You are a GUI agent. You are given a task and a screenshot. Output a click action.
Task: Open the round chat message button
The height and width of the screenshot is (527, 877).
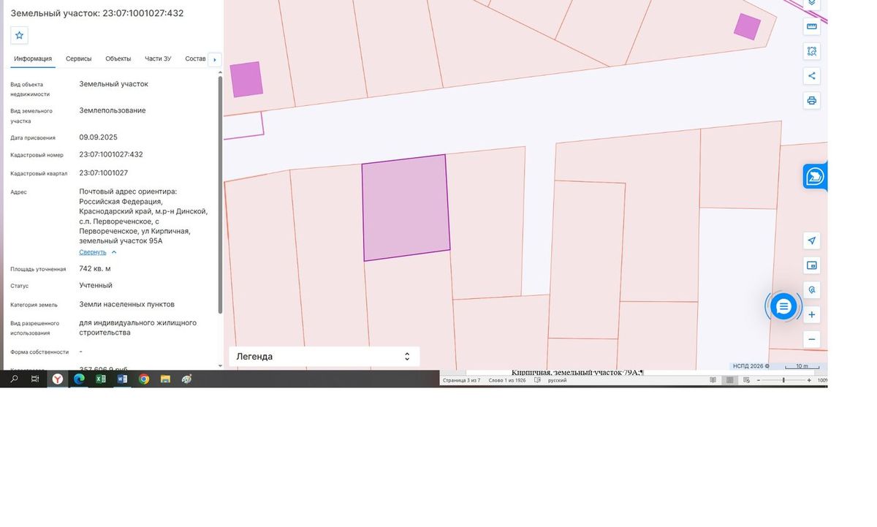(x=783, y=306)
